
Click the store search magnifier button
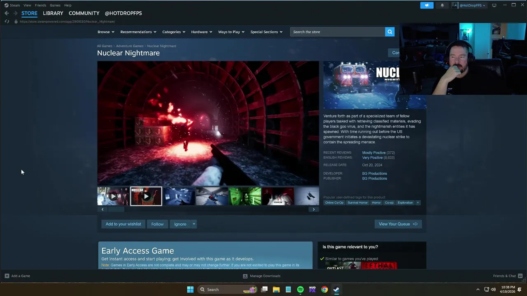point(389,32)
